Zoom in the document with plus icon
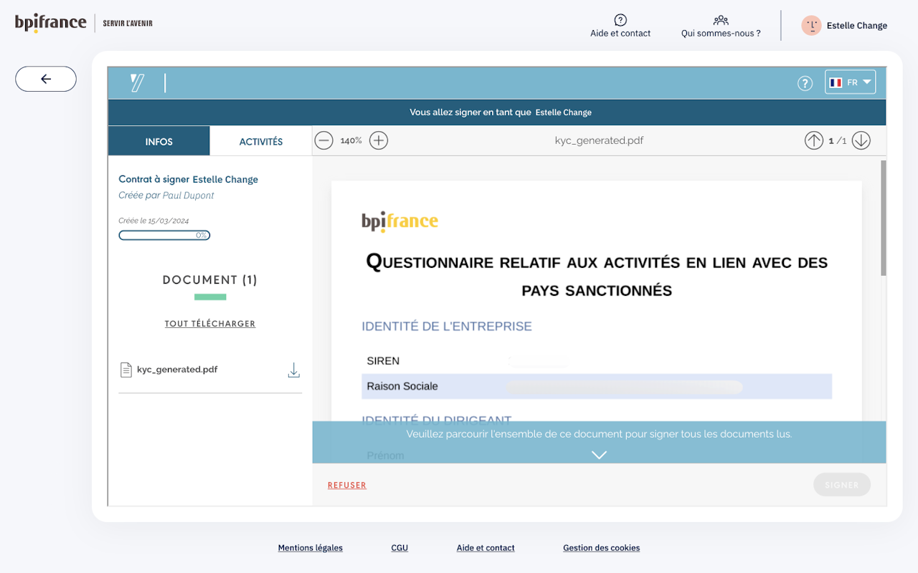 [379, 140]
